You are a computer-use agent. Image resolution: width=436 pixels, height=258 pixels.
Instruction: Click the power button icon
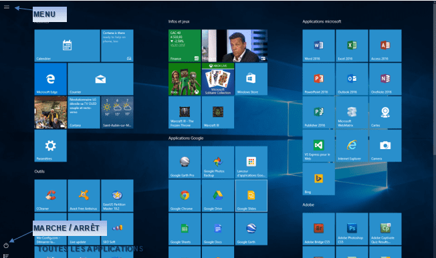pos(6,245)
